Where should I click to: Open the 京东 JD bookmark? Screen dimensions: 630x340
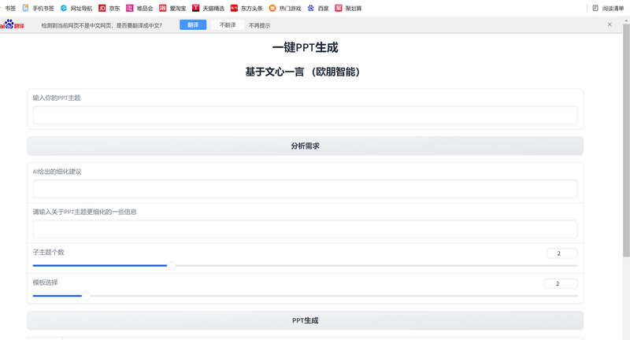[109, 8]
